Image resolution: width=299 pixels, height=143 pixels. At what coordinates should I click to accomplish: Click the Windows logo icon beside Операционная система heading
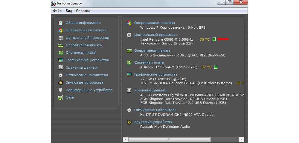129,23
